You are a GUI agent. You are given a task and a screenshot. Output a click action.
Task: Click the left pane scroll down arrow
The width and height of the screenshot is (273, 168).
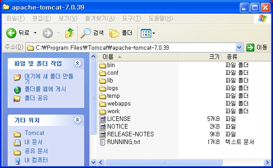(x=93, y=163)
